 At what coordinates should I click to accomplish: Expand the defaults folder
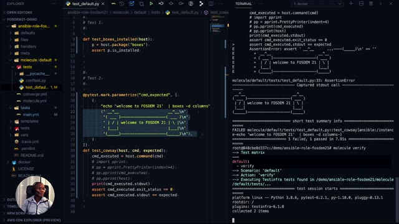click(27, 33)
